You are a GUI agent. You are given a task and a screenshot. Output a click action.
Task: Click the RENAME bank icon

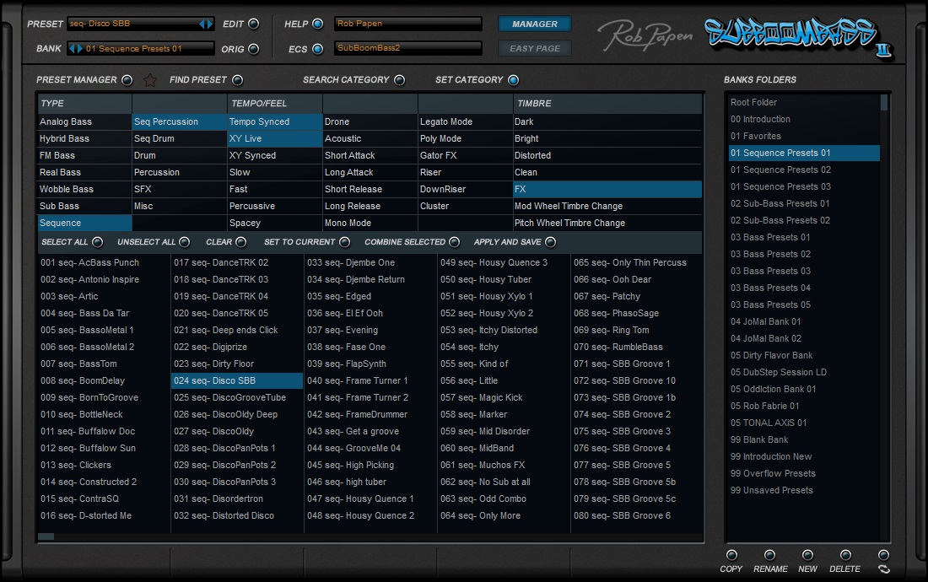coord(769,553)
